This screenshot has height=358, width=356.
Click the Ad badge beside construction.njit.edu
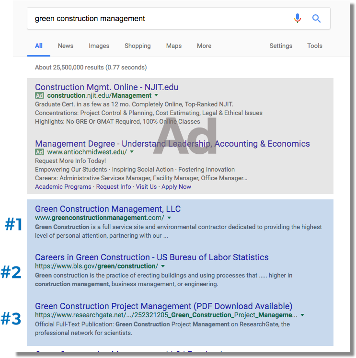39,95
